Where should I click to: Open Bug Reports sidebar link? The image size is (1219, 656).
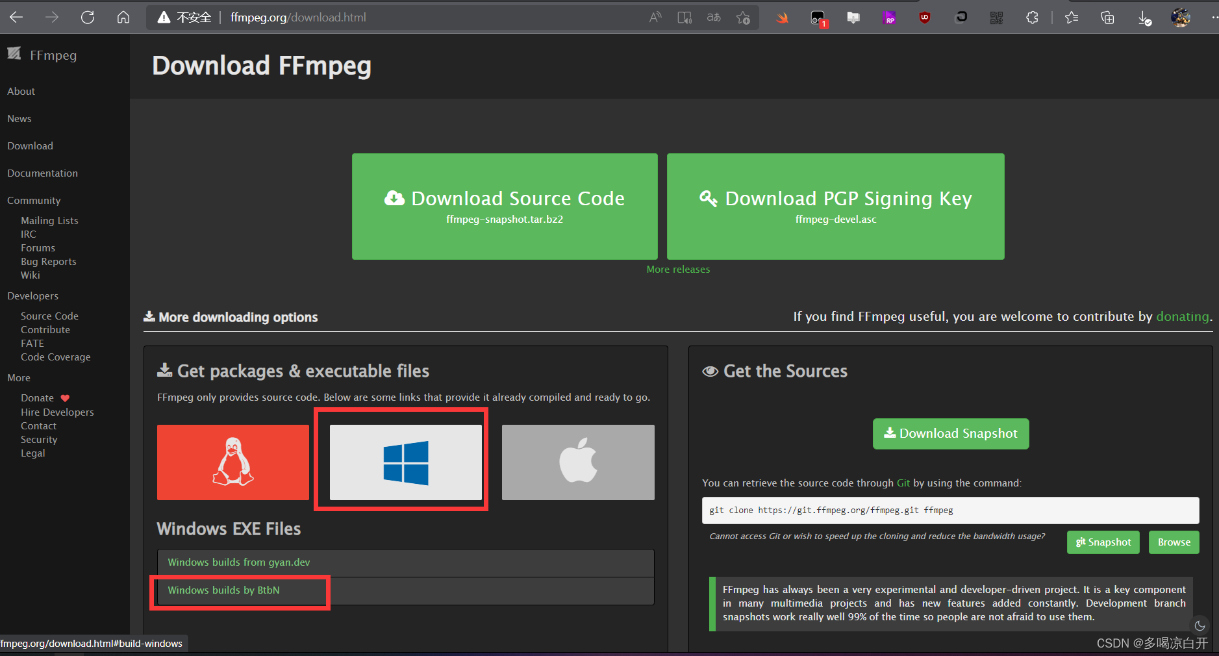click(x=49, y=262)
